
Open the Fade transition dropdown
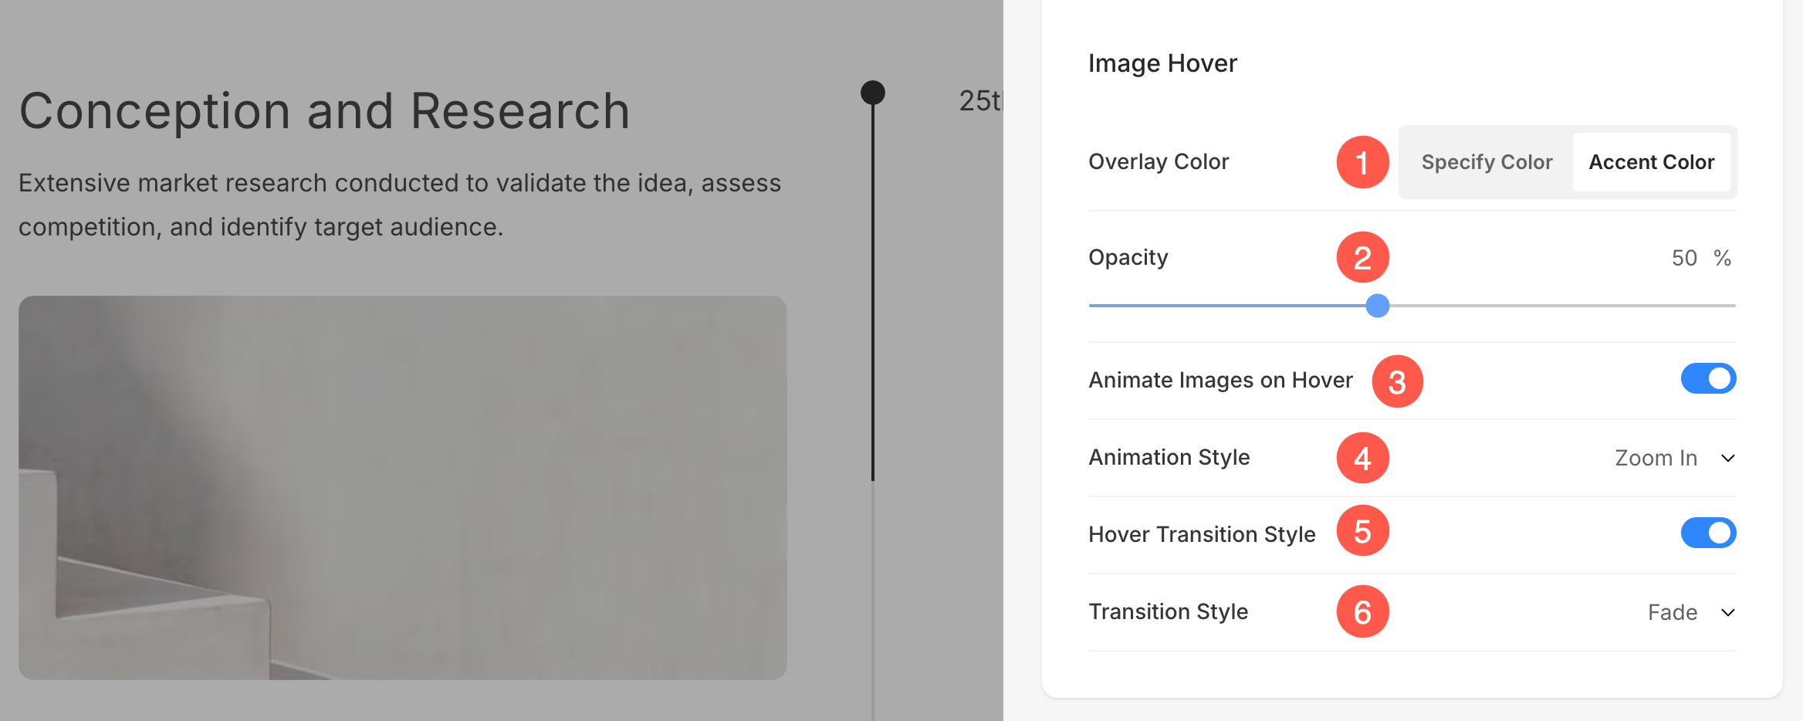1673,613
